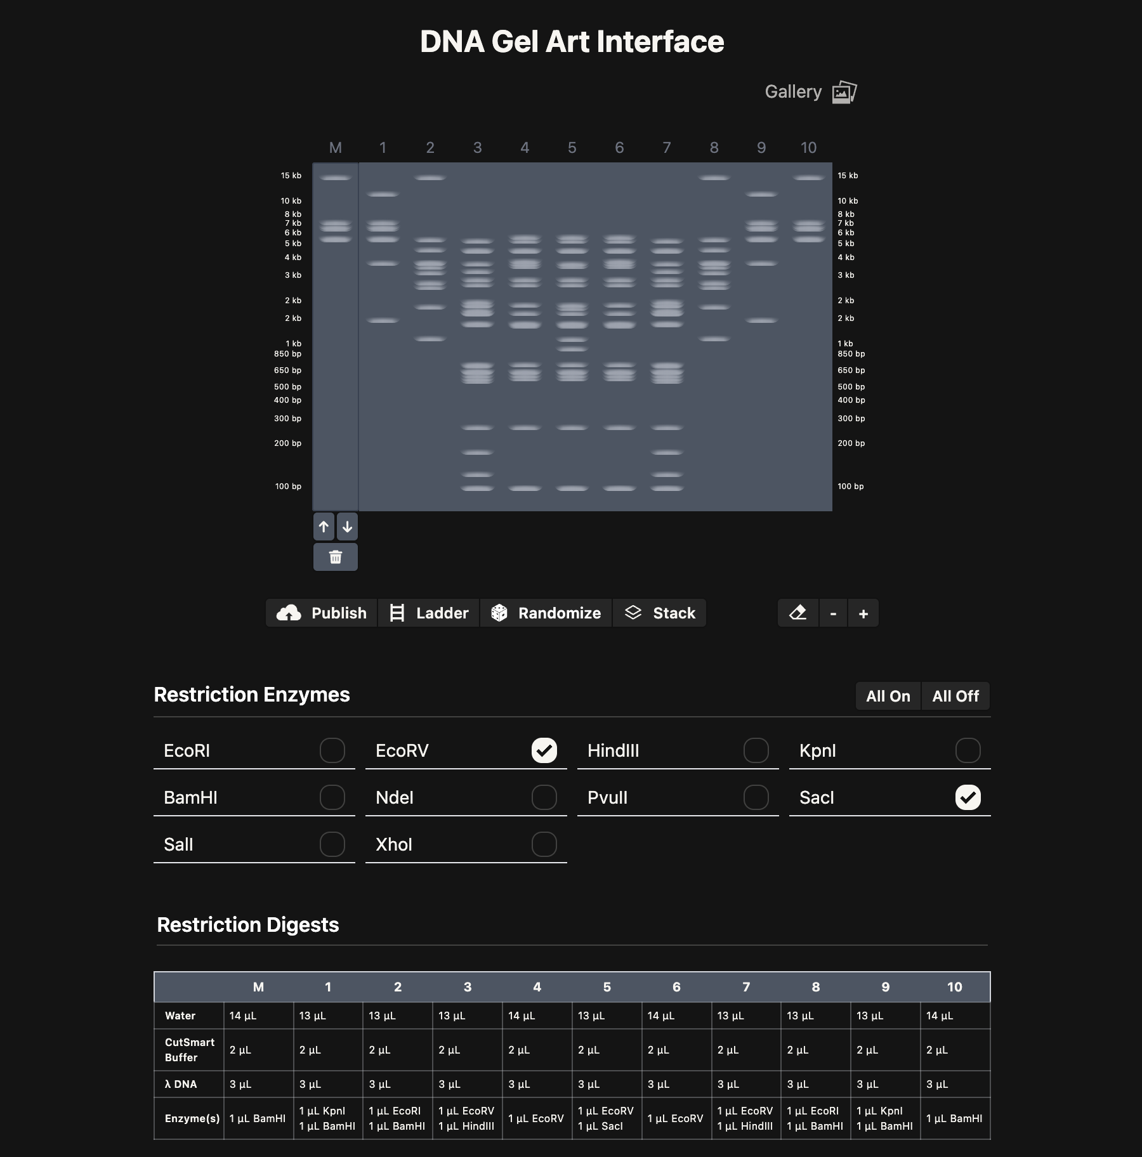Click the plus button to add lane
This screenshot has width=1142, height=1157.
pos(863,613)
